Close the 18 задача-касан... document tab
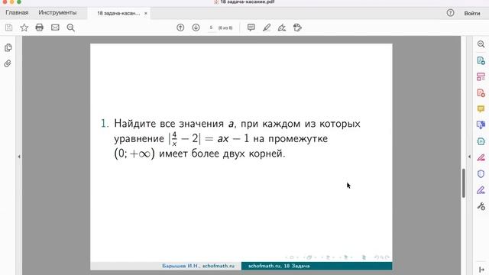 pyautogui.click(x=146, y=14)
